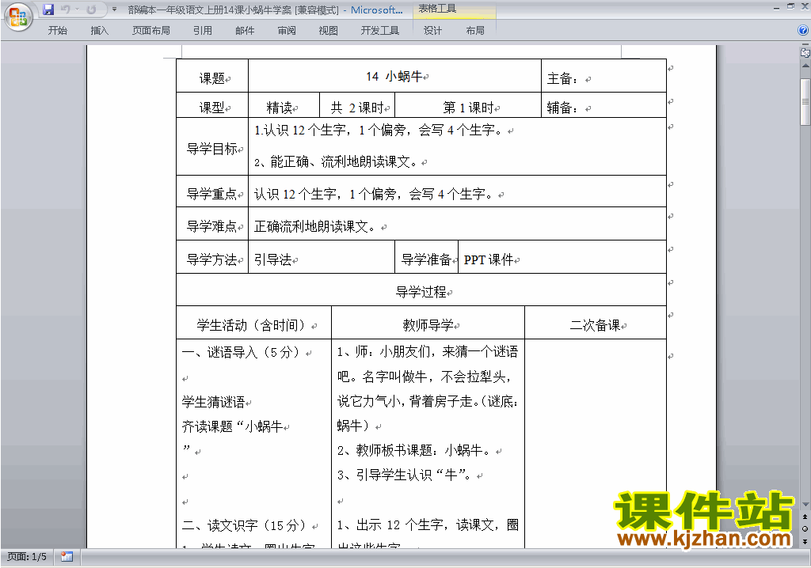Toggle the ruler icon above the vertical scrollbar
Viewport: 811px width, 568px height.
(x=805, y=52)
